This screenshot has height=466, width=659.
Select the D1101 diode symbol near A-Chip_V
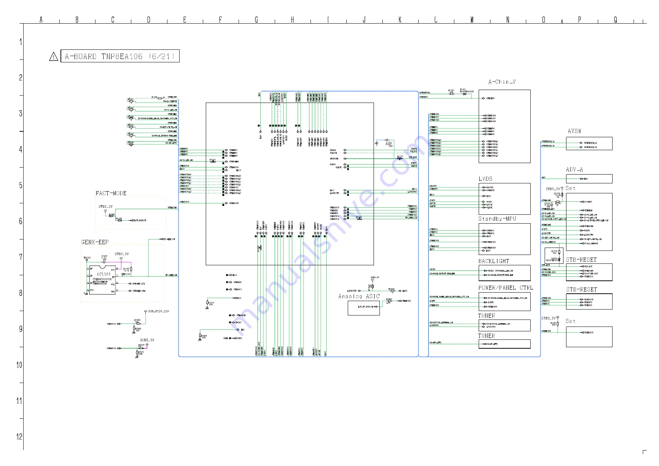(465, 94)
